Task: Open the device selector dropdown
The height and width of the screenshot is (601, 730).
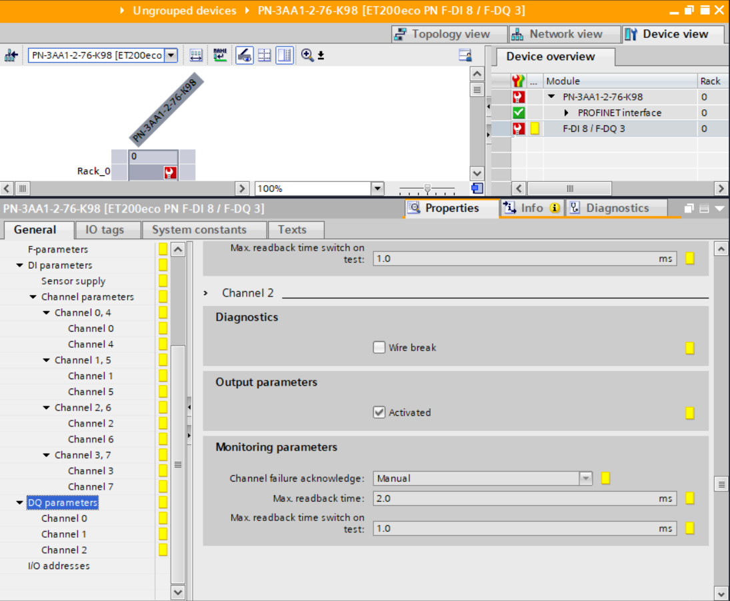Action: (171, 55)
